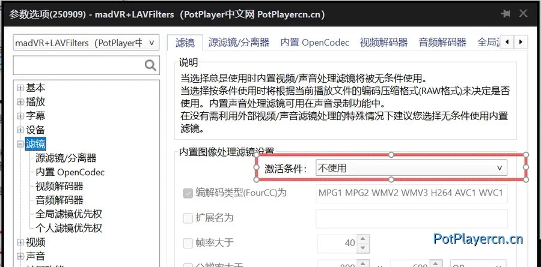Expand the 设备 tree node
Image resolution: width=541 pixels, height=267 pixels.
[x=20, y=130]
